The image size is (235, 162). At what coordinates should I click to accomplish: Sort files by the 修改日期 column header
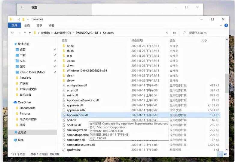138,40
